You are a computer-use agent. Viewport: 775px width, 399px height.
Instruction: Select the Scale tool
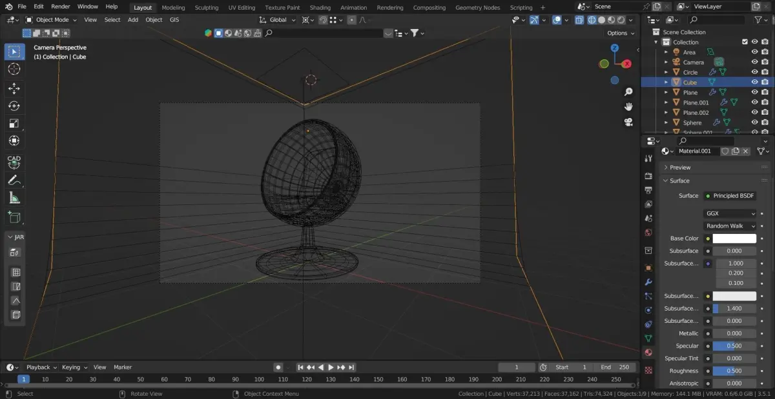coord(14,123)
